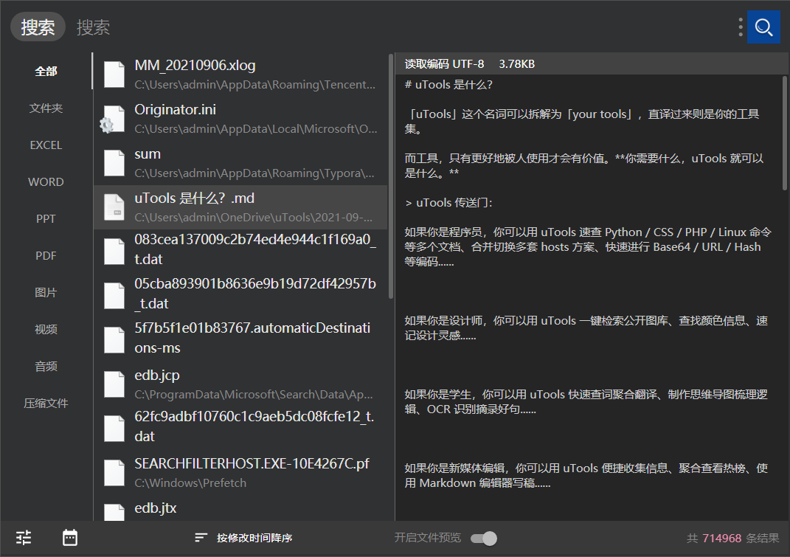Screen dimensions: 790x557
Task: Click the gear file icon of Originator.ini
Action: [x=114, y=118]
